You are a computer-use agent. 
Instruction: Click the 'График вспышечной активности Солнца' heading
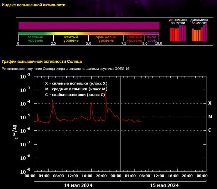click(x=42, y=62)
